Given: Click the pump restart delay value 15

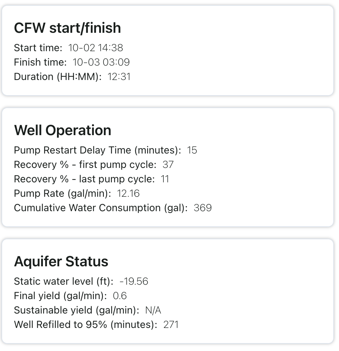Looking at the screenshot, I should click(x=192, y=150).
